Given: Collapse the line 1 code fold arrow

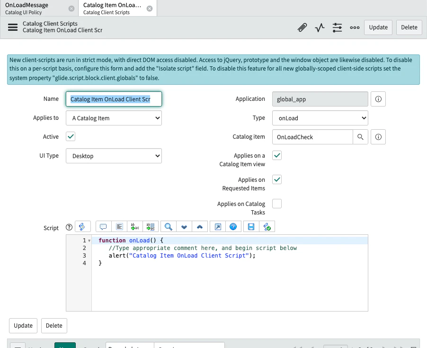Looking at the screenshot, I should [x=89, y=241].
